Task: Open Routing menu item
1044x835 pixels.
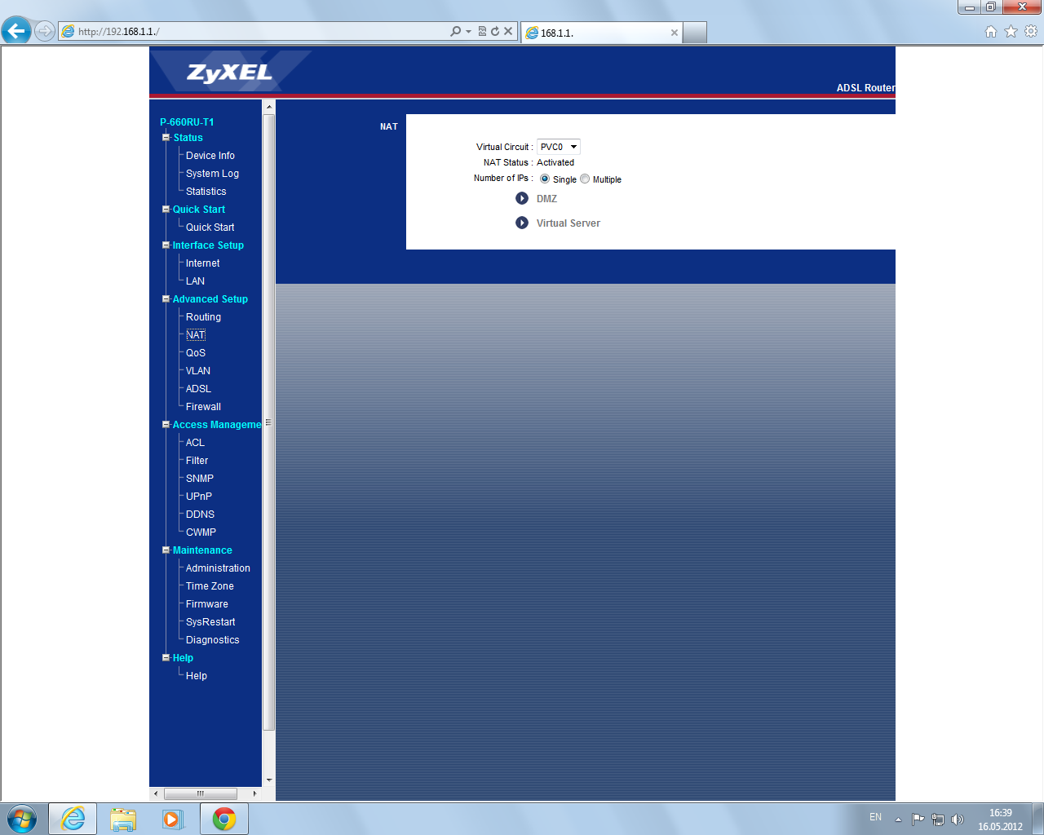Action: coord(203,317)
